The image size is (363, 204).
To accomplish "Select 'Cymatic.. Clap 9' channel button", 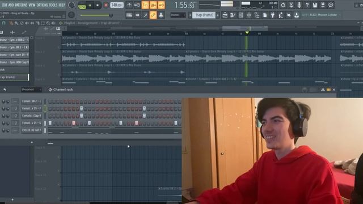I will (31, 116).
